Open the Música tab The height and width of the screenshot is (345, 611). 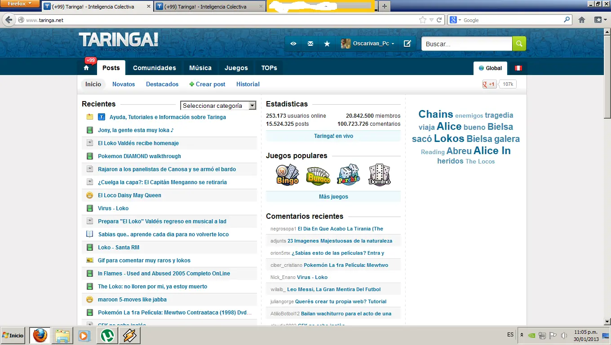click(x=200, y=68)
